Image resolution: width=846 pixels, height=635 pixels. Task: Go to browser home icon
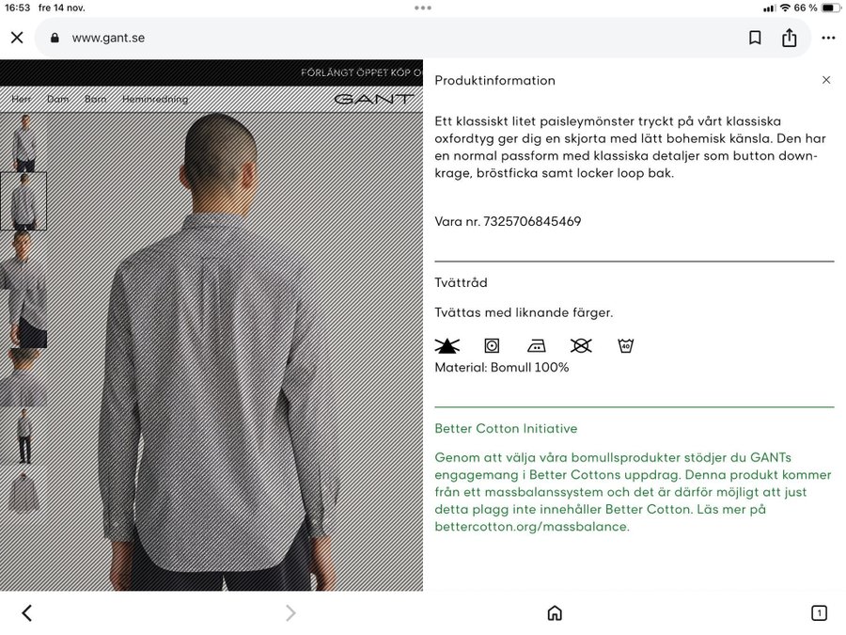pyautogui.click(x=555, y=612)
